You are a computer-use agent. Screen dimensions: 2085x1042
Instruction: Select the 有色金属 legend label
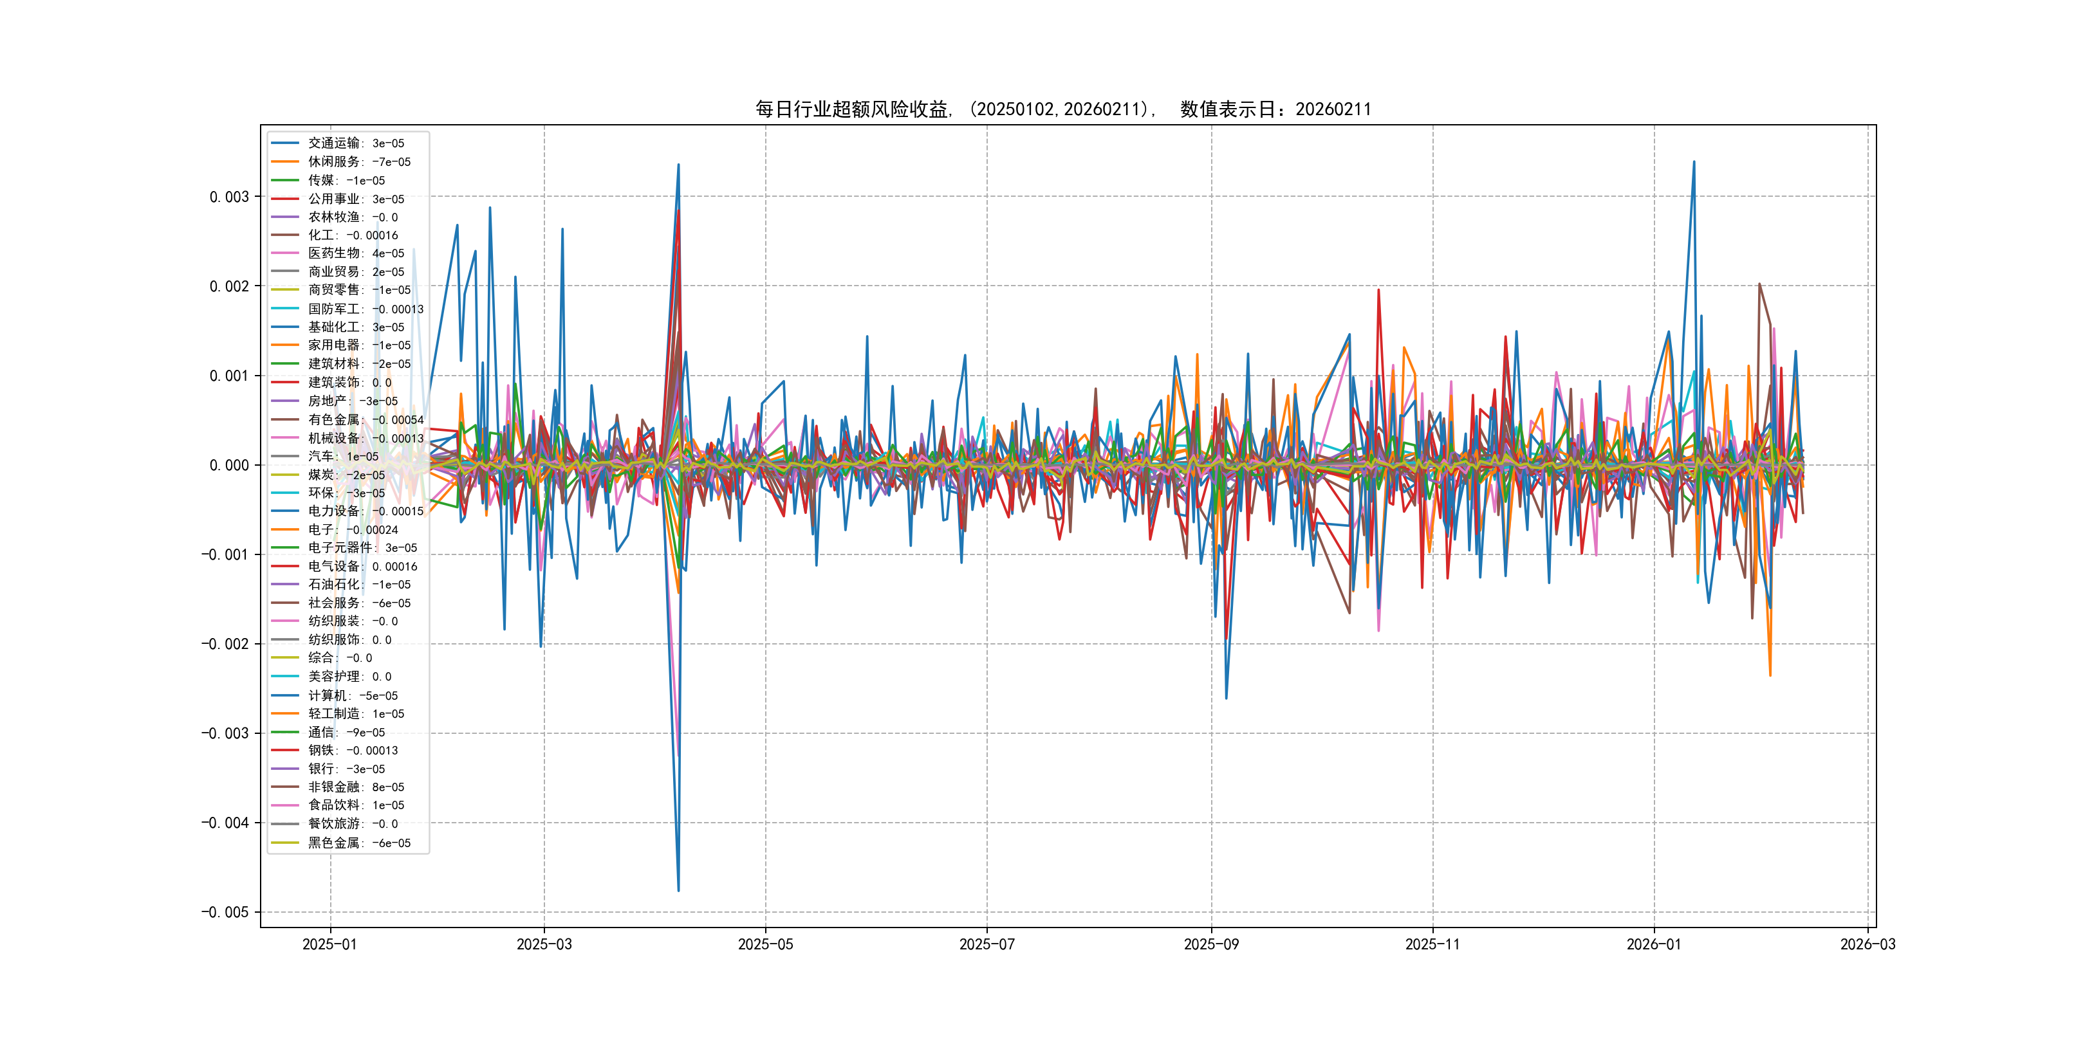[x=365, y=420]
